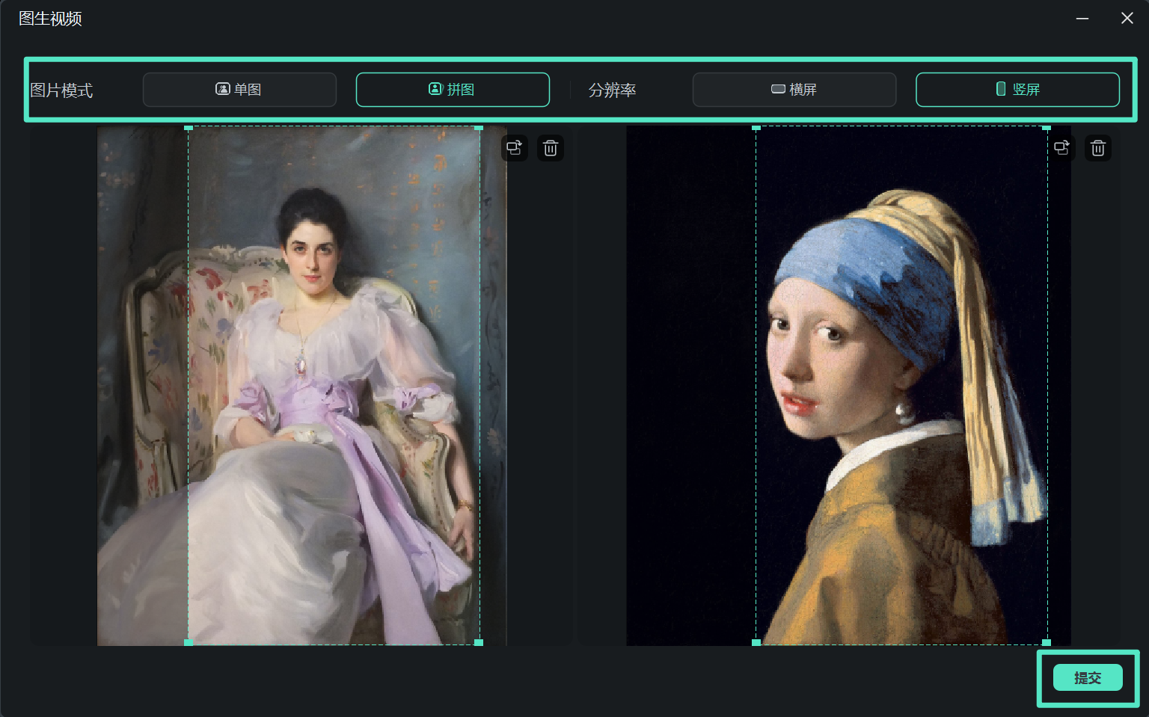Click top-left crop handle on left image

pos(189,128)
